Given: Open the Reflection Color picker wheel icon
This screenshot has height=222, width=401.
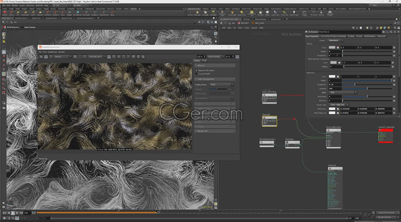Looking at the screenshot, I should tap(338, 76).
